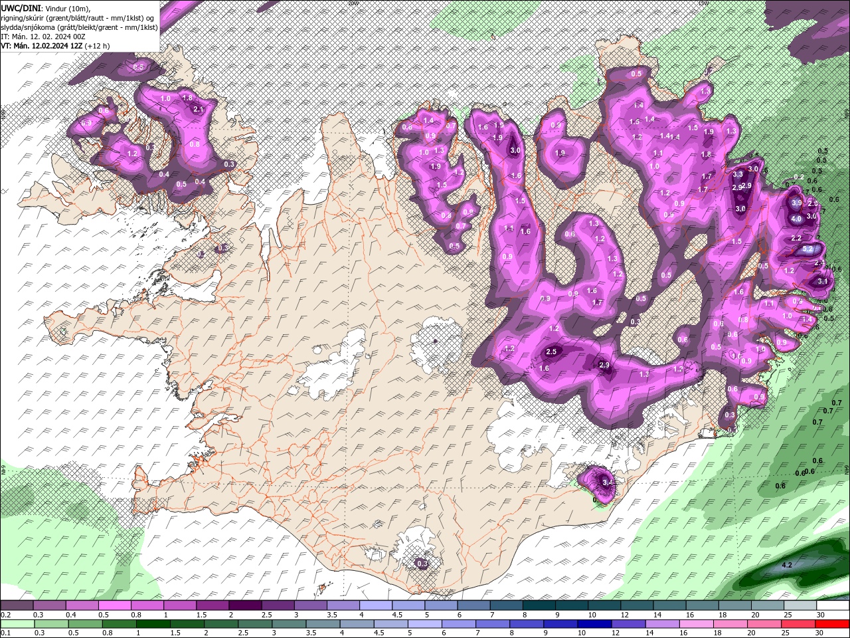Click the 'slydda/snjókoma' legend description line
The image size is (850, 638).
pos(79,27)
